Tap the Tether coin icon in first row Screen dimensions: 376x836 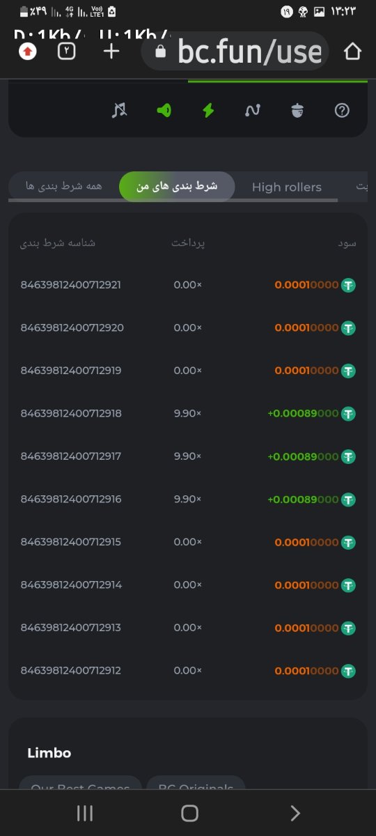[348, 285]
